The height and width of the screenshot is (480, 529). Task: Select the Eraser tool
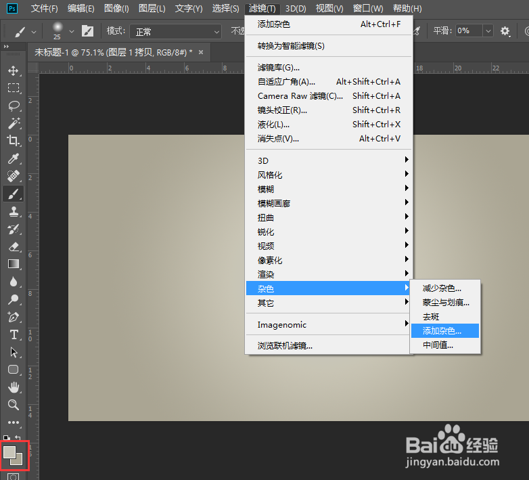pyautogui.click(x=13, y=246)
